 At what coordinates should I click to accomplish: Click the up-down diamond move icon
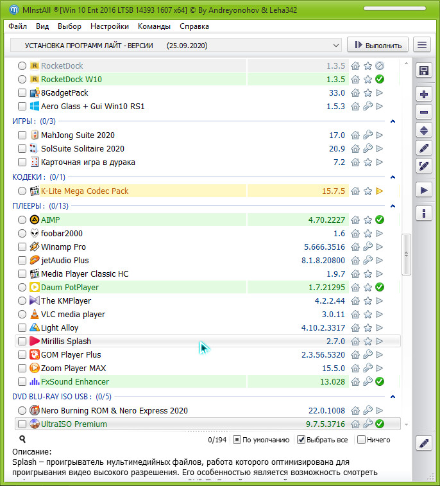tap(423, 130)
